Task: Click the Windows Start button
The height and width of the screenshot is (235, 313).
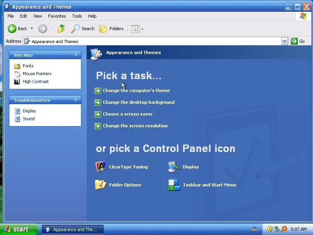Action: click(x=19, y=229)
